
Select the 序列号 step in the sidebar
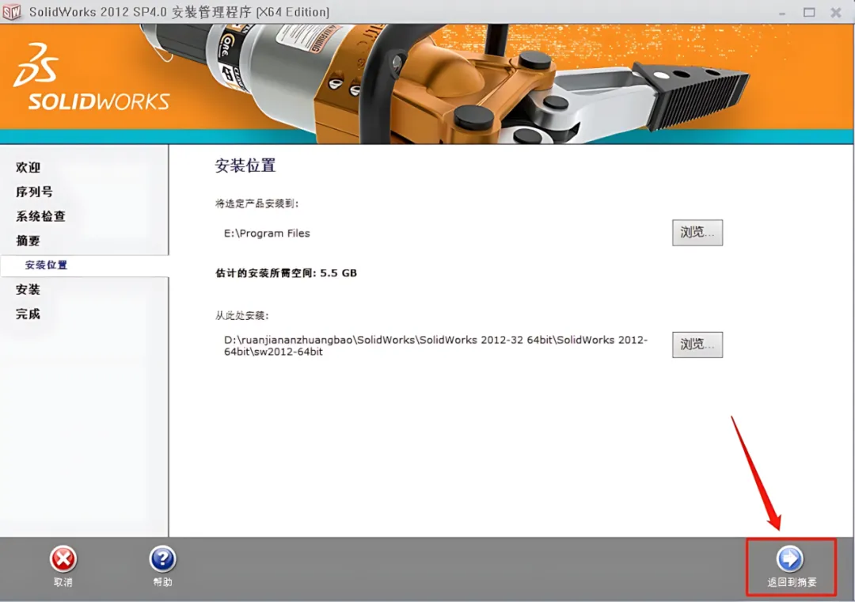[x=34, y=192]
